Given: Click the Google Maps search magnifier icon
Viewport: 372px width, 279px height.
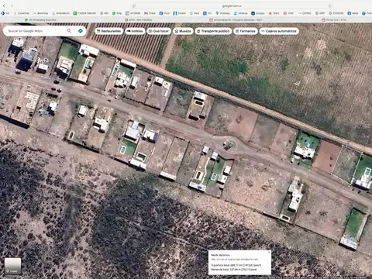Looking at the screenshot, I should (69, 31).
